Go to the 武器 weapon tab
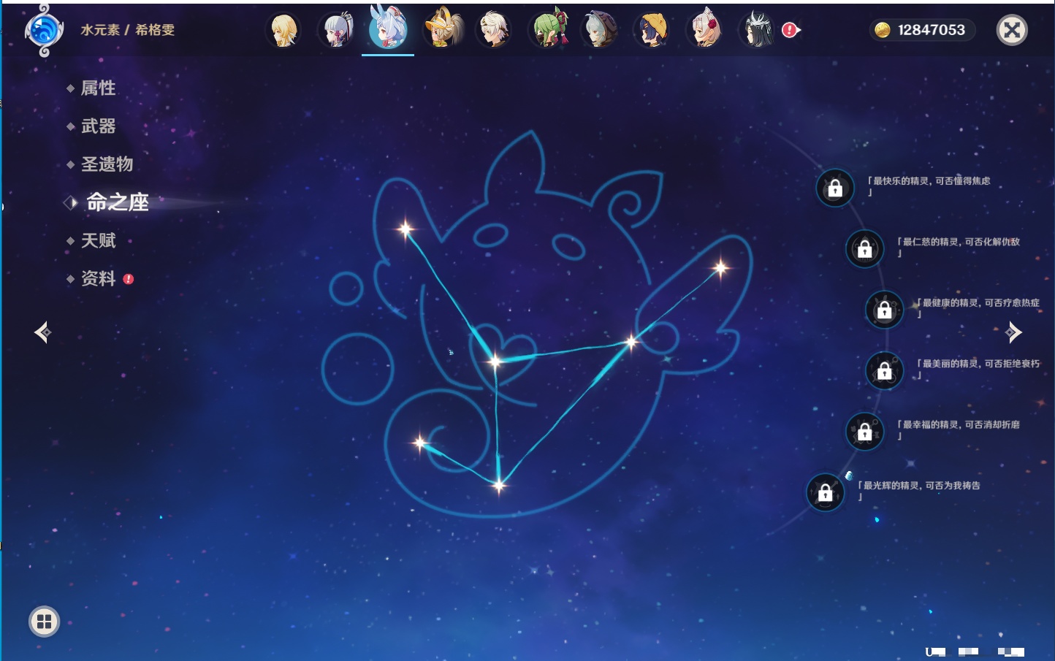Screen dimensions: 1055x661 (98, 126)
